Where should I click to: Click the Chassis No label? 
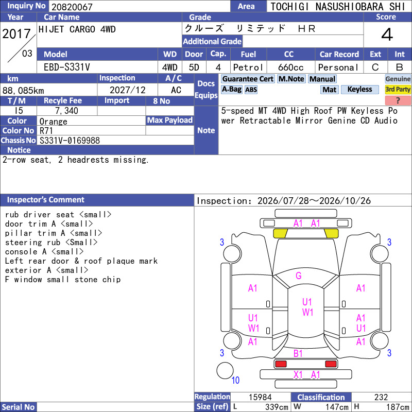click(18, 140)
